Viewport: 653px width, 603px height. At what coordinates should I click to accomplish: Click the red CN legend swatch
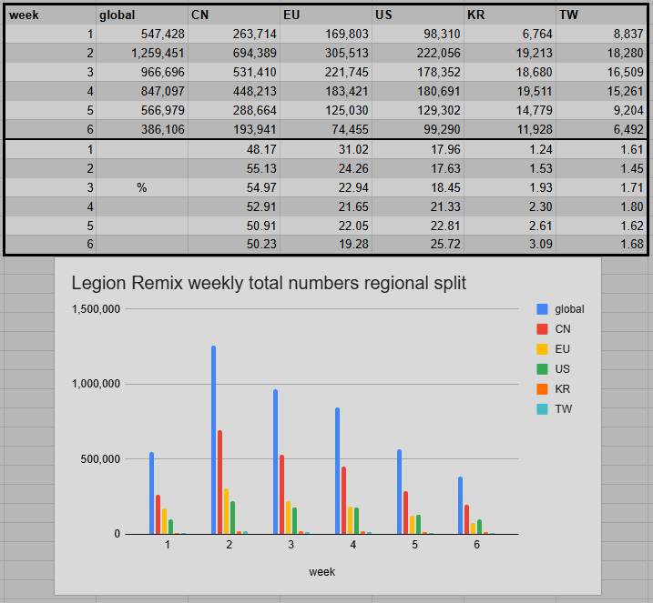(x=543, y=329)
